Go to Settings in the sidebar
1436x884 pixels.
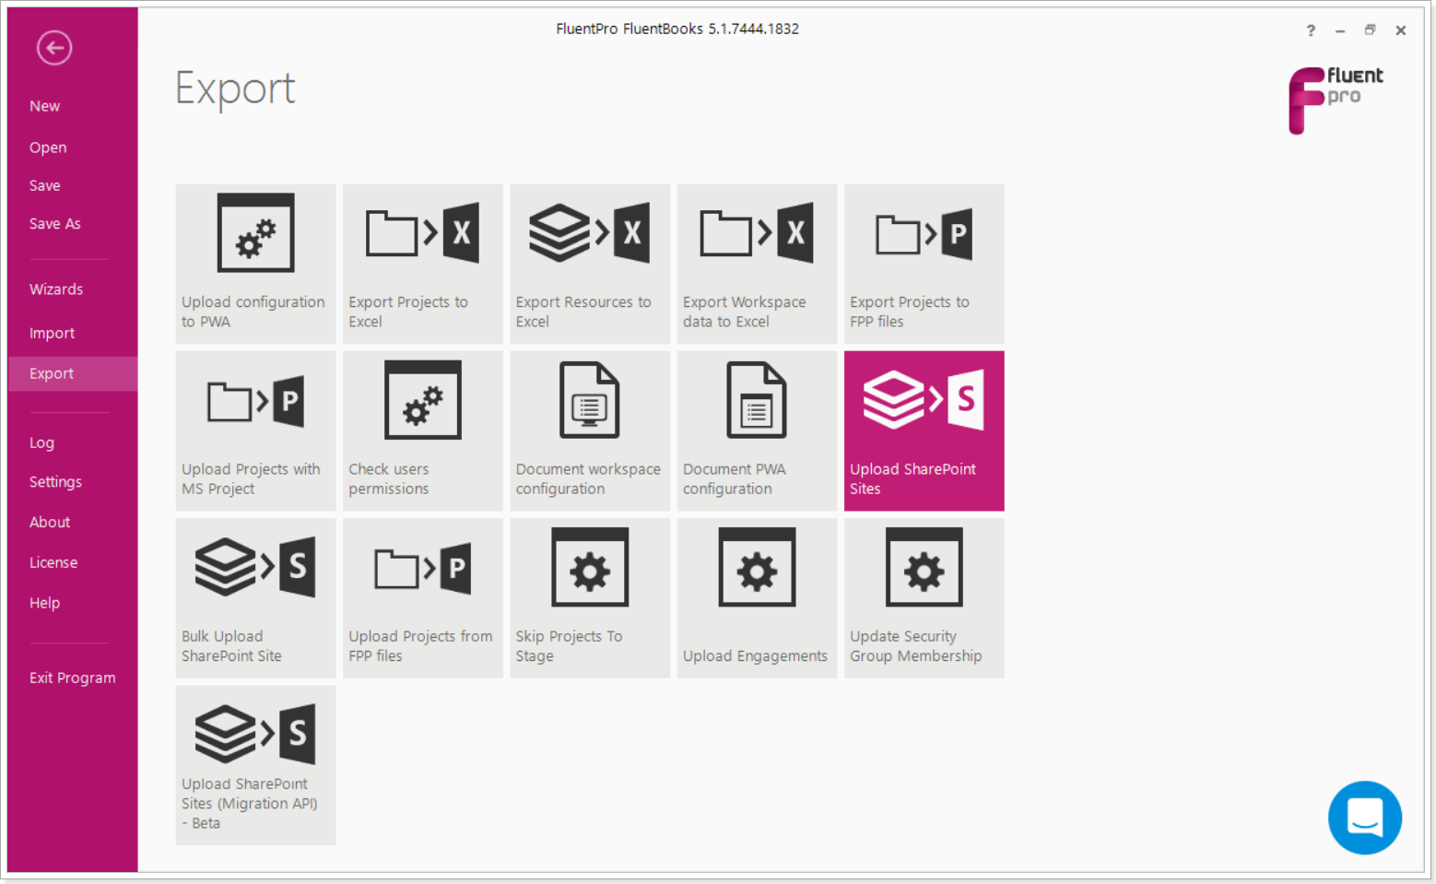point(55,482)
